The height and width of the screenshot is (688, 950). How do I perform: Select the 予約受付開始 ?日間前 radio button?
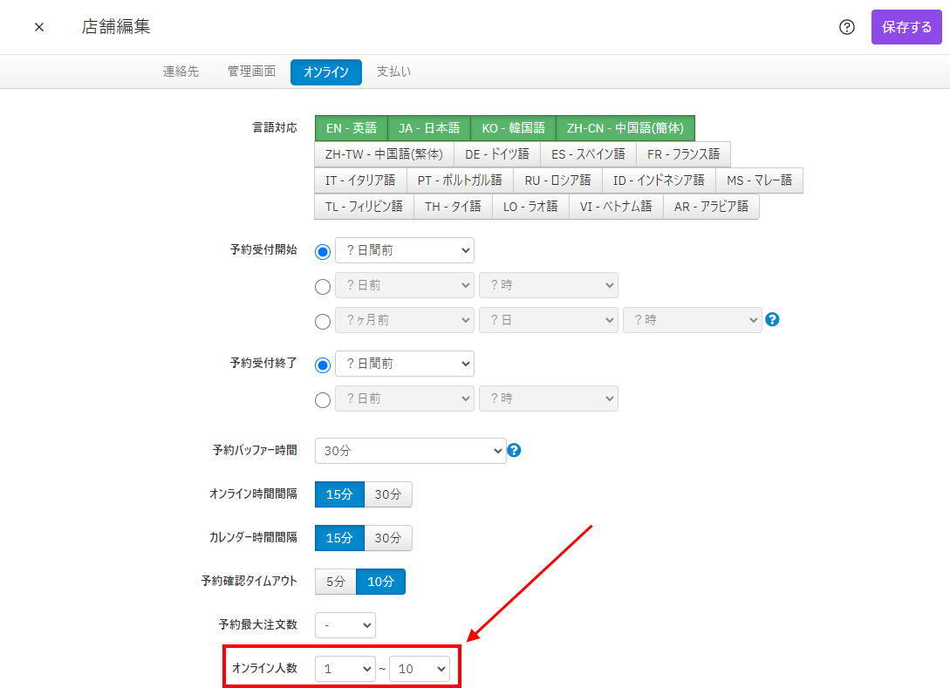coord(323,251)
